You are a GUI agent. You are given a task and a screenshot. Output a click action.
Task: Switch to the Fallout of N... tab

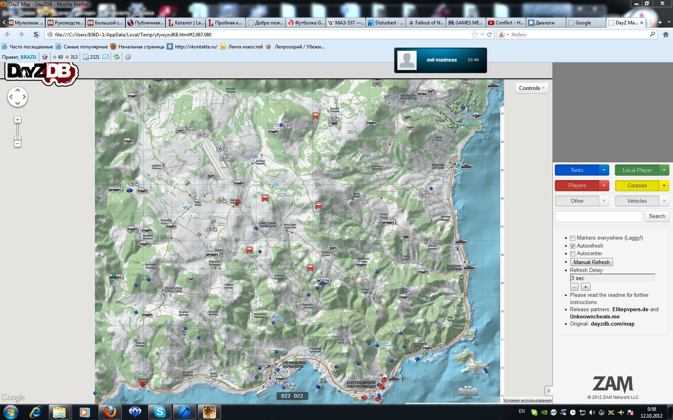pos(425,23)
